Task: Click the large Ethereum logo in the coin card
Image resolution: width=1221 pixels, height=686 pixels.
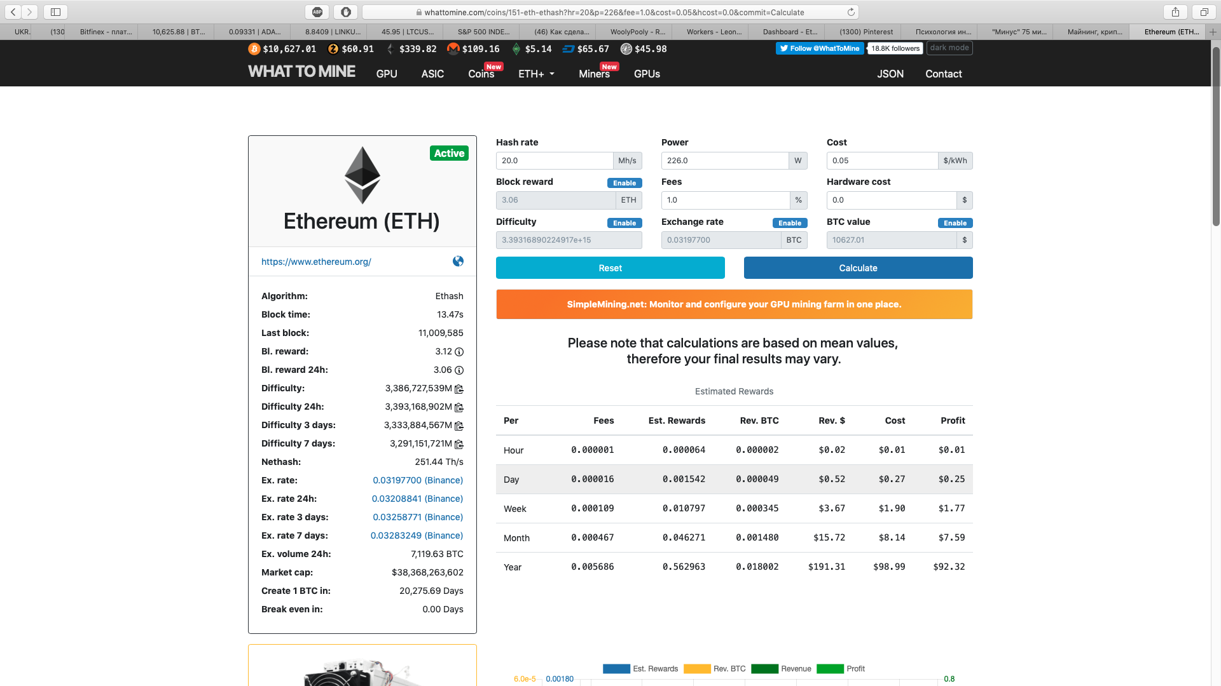Action: pos(362,175)
